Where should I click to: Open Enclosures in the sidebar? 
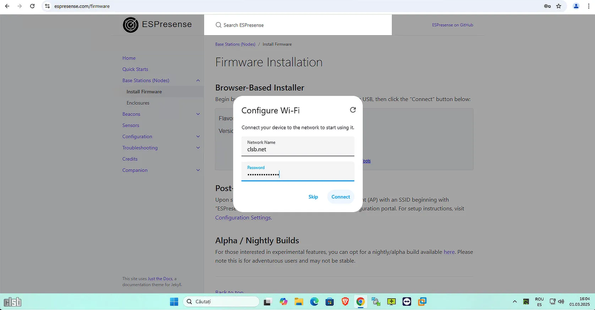click(x=138, y=103)
